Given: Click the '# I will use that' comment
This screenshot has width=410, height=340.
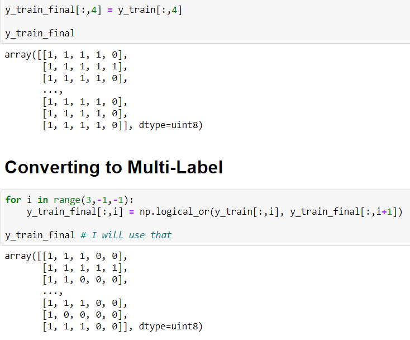Looking at the screenshot, I should (126, 235).
